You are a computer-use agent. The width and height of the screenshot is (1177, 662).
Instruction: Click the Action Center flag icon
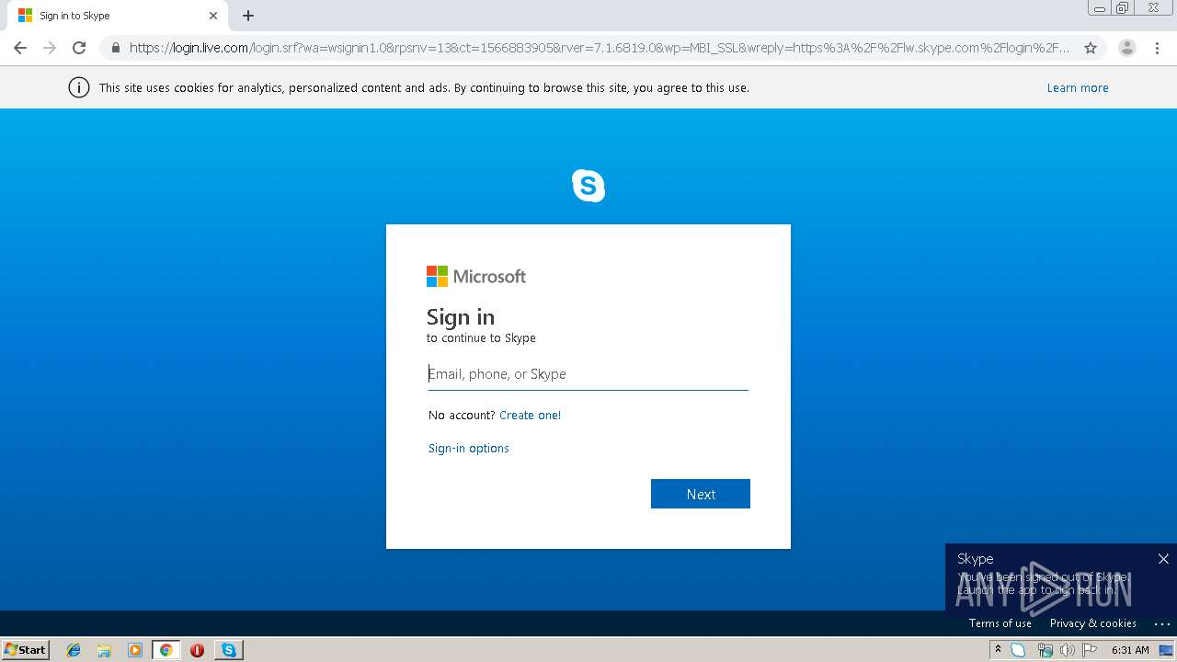(1091, 650)
